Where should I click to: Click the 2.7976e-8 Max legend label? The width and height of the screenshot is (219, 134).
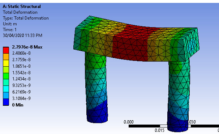[27, 47]
